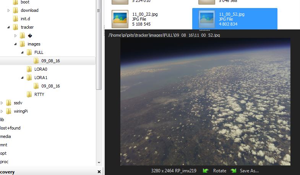This screenshot has width=300, height=175.
Task: Click the wiringPi folder icon
Action: 9,111
